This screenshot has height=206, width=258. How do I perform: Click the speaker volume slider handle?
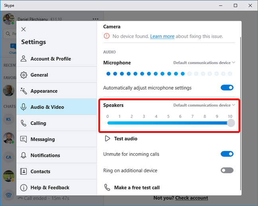[231, 123]
